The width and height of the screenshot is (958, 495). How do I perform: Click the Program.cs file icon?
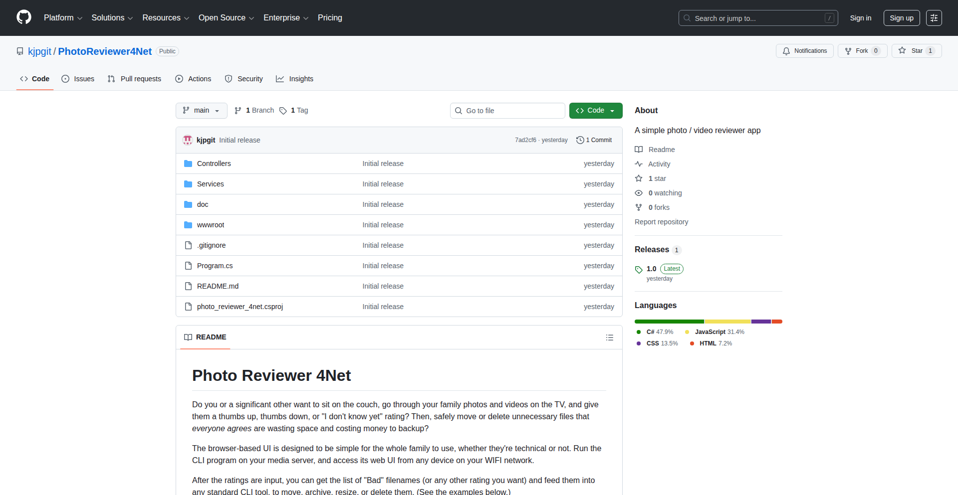[188, 266]
